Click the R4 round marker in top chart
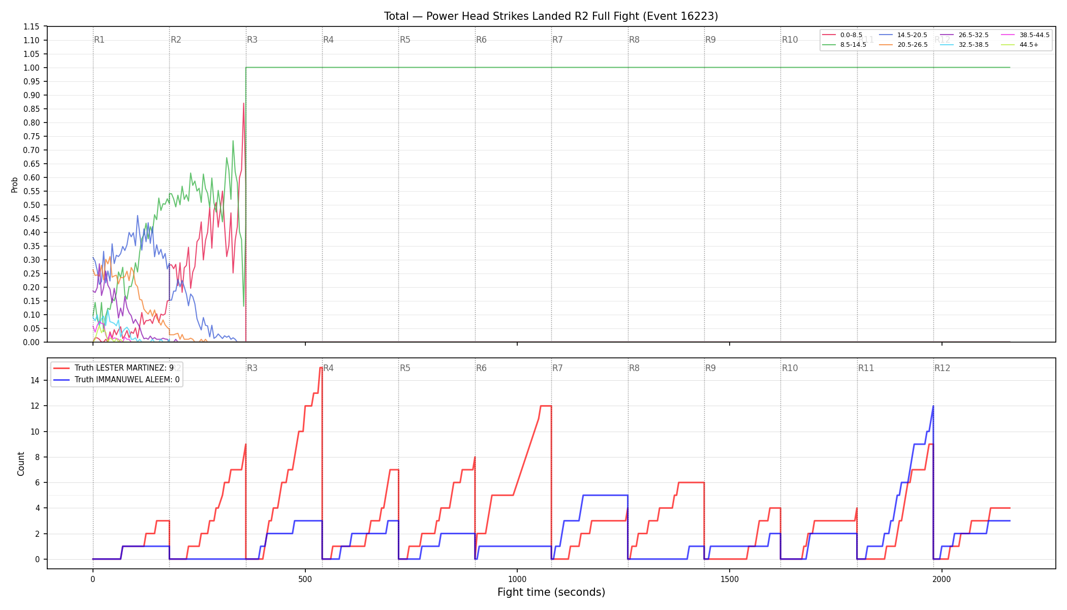Image resolution: width=1067 pixels, height=610 pixels. [328, 40]
